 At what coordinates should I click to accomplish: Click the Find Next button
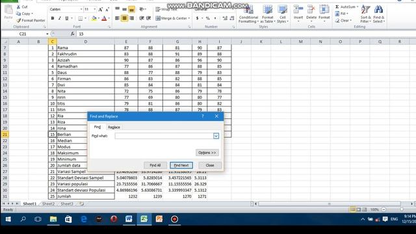pyautogui.click(x=181, y=165)
